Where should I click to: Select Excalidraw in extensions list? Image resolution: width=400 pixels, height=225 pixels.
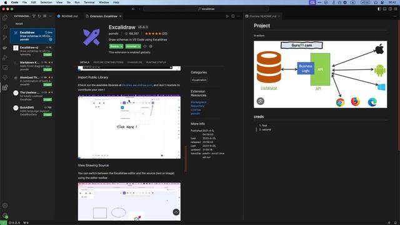pyautogui.click(x=32, y=36)
